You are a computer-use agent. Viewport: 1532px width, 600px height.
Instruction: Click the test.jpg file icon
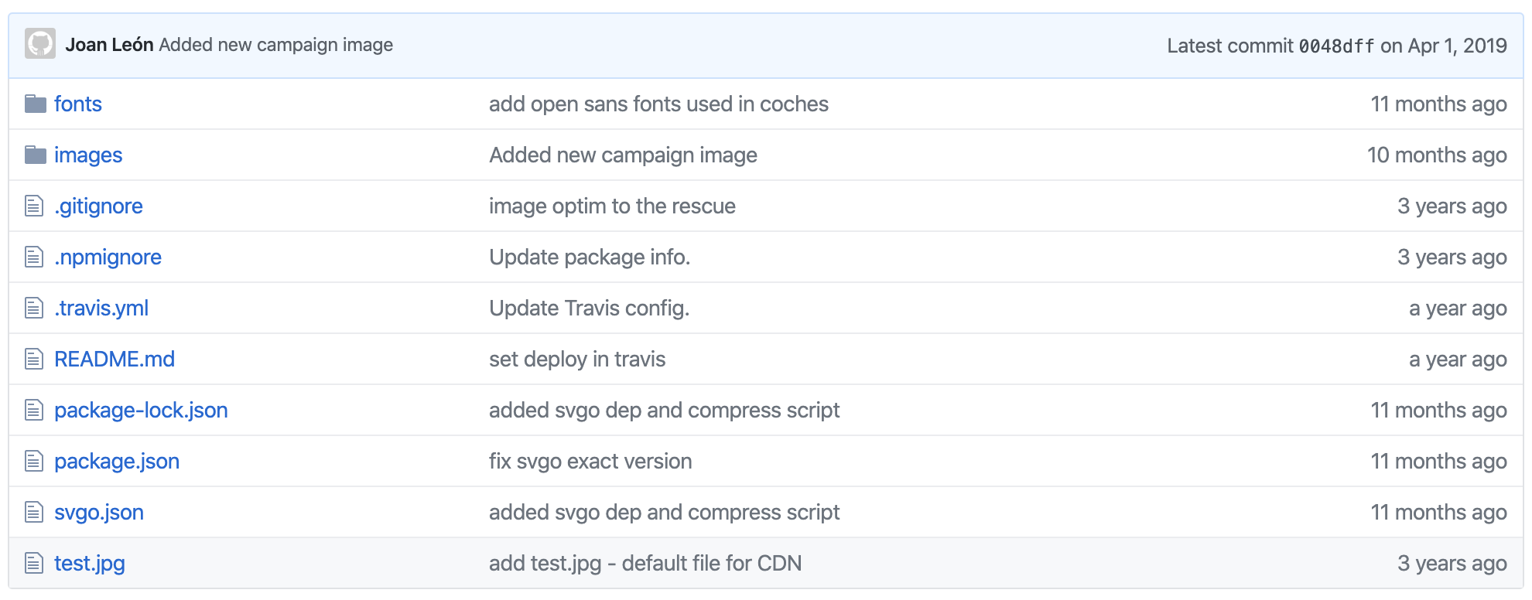coord(34,563)
